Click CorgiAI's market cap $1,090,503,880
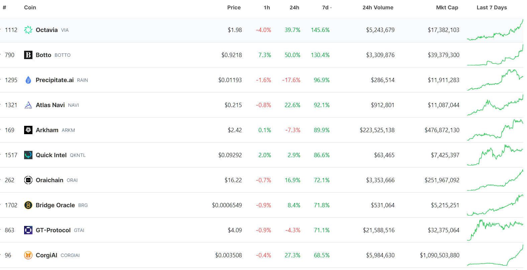Viewport: 527px width, 270px height. (x=440, y=255)
